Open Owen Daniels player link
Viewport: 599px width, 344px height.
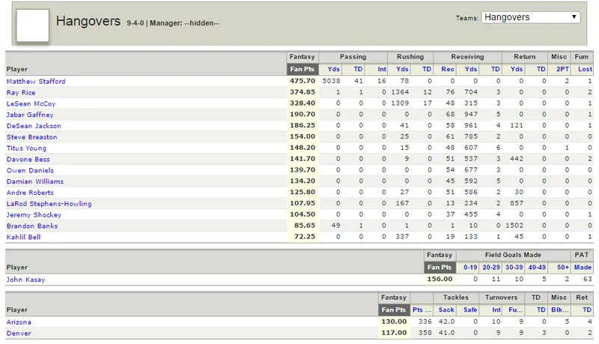[30, 170]
